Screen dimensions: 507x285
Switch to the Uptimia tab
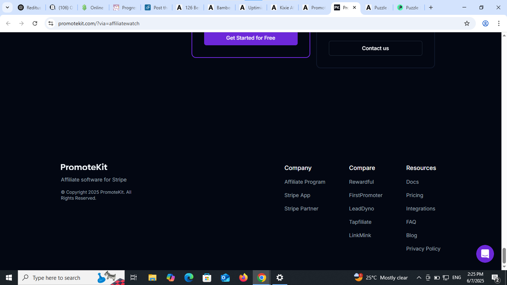click(x=251, y=7)
